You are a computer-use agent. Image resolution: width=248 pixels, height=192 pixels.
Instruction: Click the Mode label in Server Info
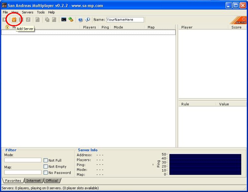point(82,170)
